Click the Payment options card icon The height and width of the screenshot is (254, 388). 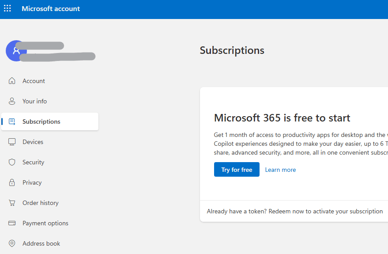[x=12, y=223]
